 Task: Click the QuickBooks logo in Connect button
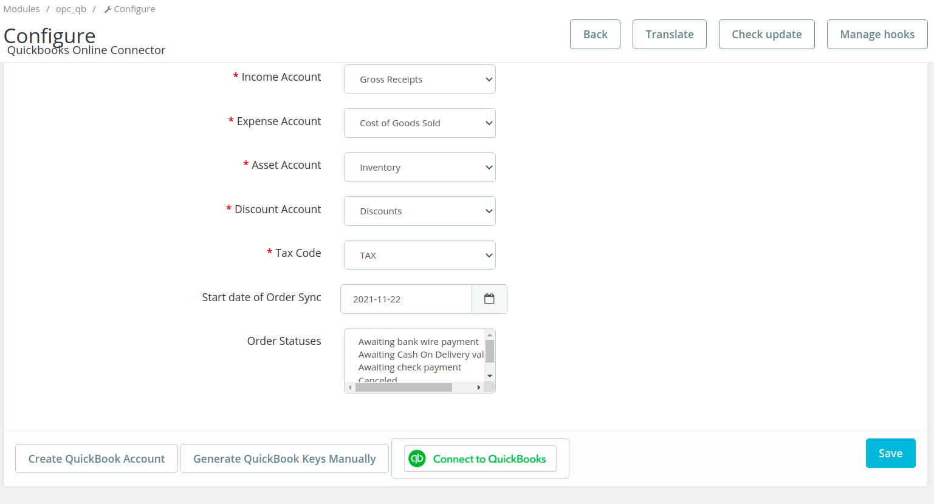(x=417, y=458)
